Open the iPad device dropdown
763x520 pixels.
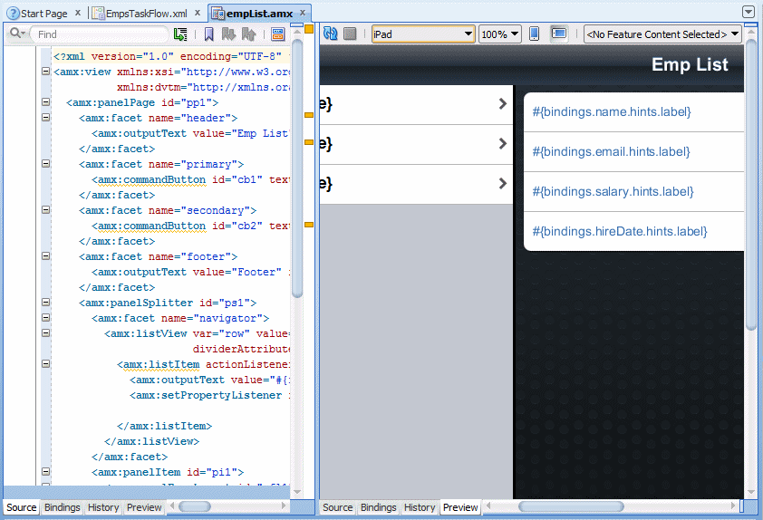click(x=423, y=34)
